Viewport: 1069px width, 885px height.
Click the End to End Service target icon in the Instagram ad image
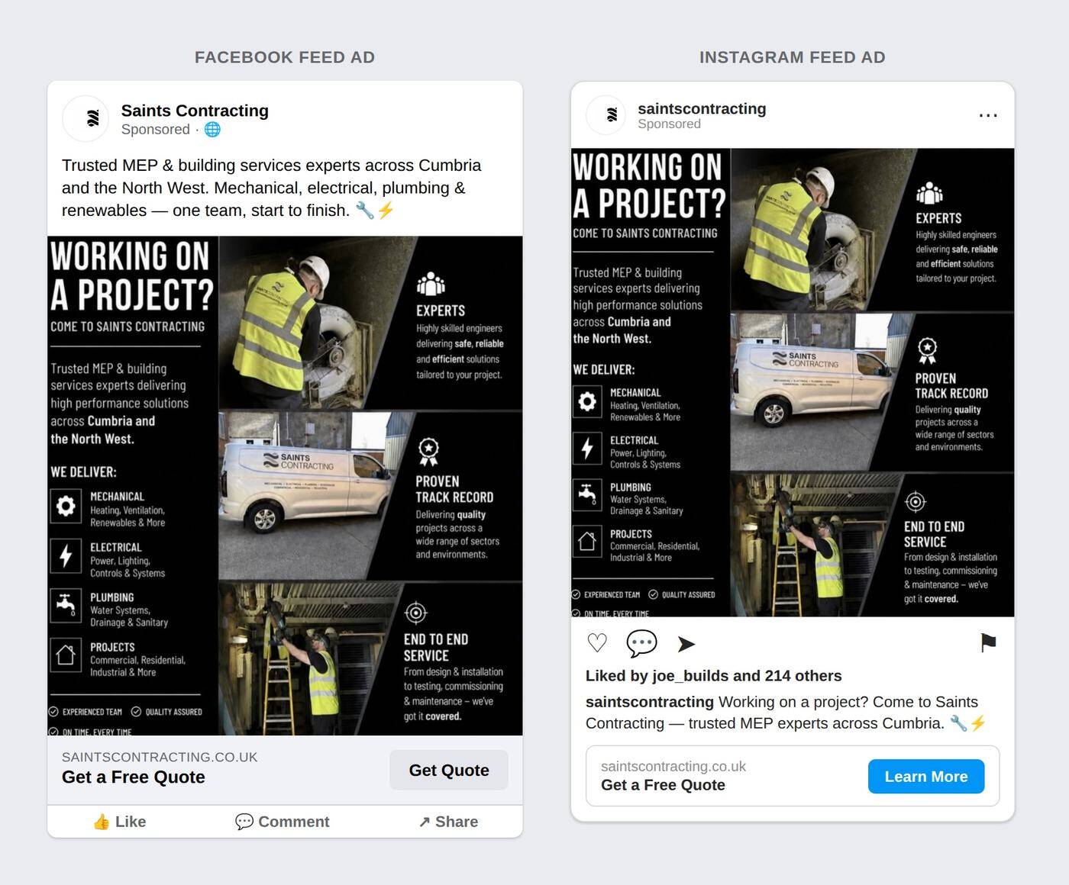[916, 501]
